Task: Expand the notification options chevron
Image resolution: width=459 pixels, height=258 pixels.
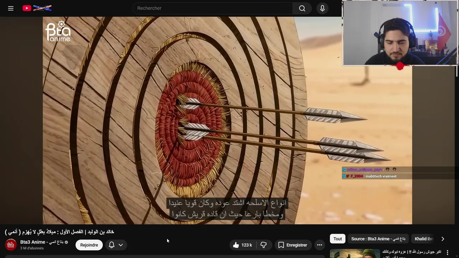Action: 121,245
